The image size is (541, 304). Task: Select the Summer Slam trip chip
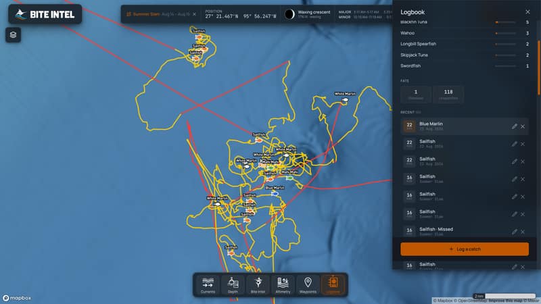[x=158, y=14]
